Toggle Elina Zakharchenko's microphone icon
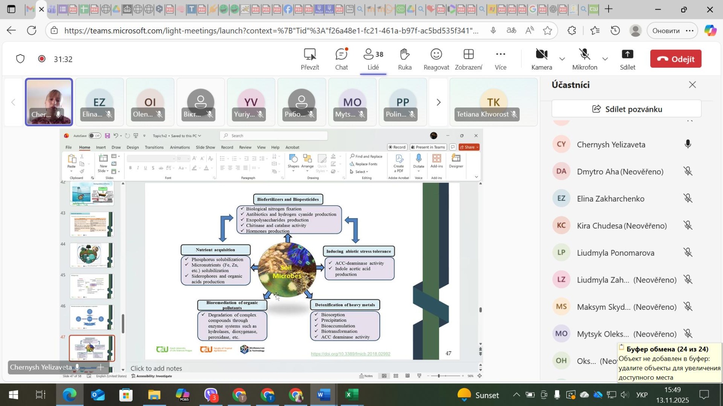Screen dimensions: 723x406 coord(688,198)
